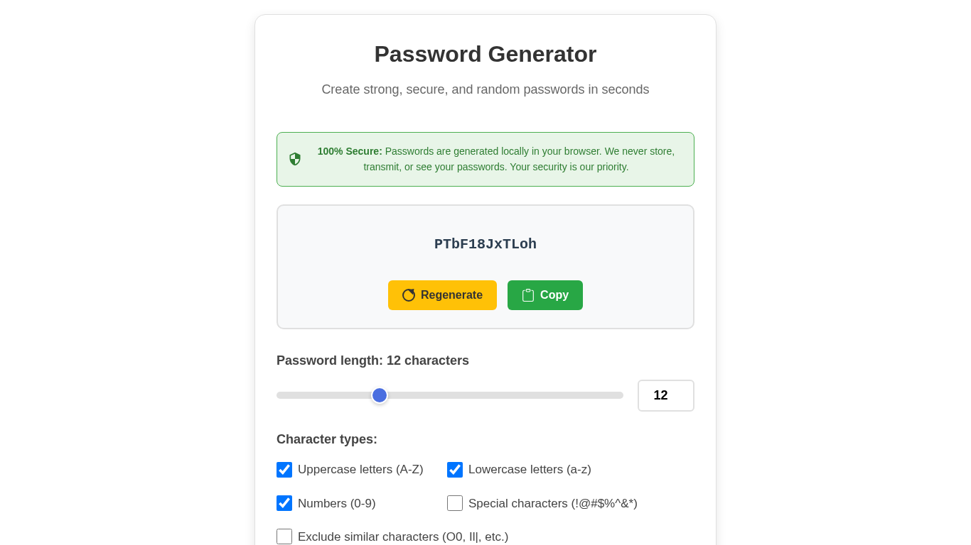
Task: Disable the Lowercase letters (a-z) checkbox
Action: click(x=455, y=470)
